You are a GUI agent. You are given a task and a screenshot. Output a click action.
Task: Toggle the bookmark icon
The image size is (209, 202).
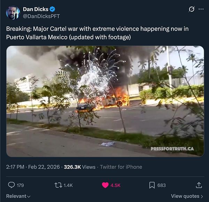click(x=152, y=185)
